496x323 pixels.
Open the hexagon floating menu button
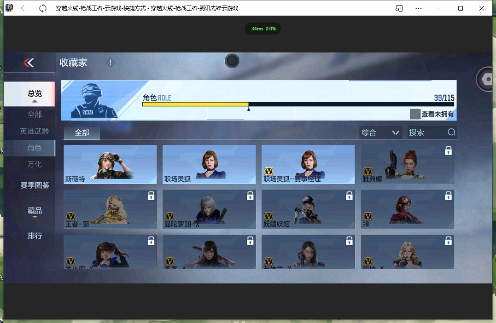[x=486, y=79]
